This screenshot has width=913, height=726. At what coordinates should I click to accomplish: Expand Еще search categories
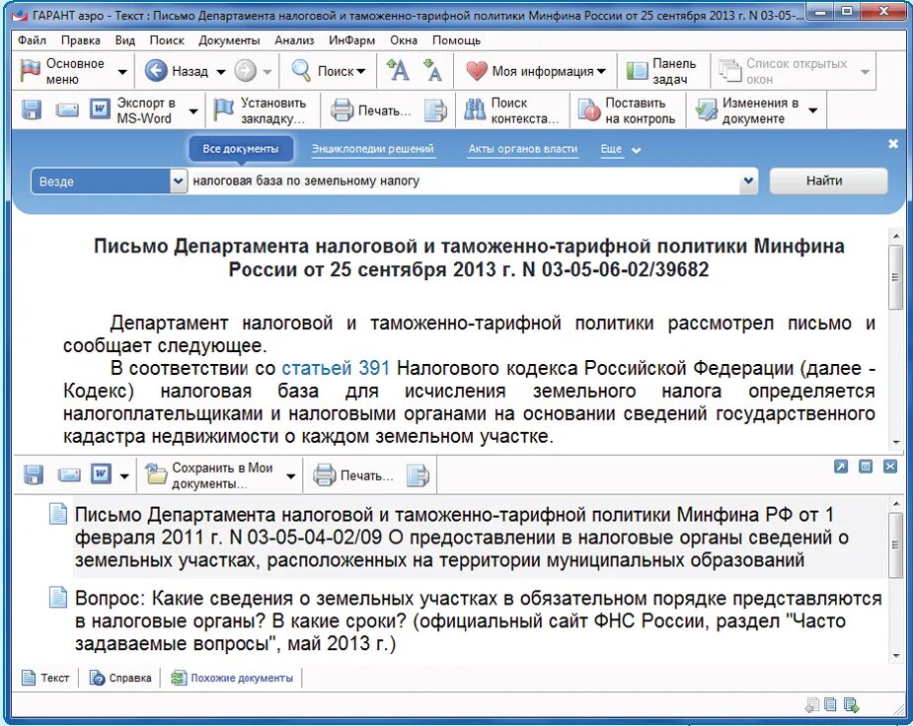click(x=621, y=150)
